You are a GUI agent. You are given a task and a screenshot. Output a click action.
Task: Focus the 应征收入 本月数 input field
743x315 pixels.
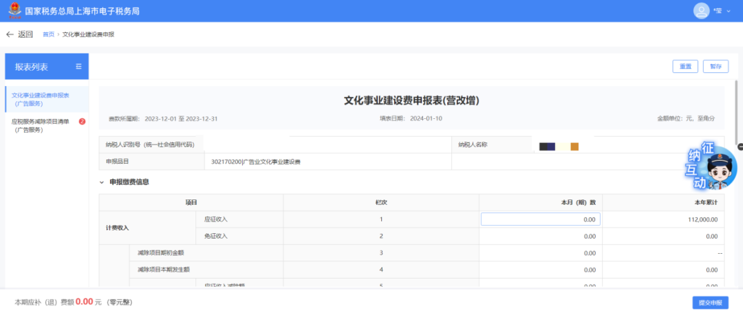[540, 219]
